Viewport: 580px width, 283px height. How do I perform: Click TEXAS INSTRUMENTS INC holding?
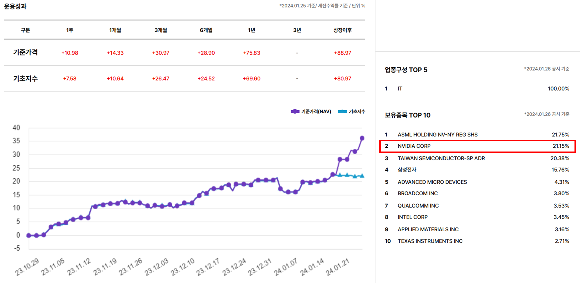430,241
